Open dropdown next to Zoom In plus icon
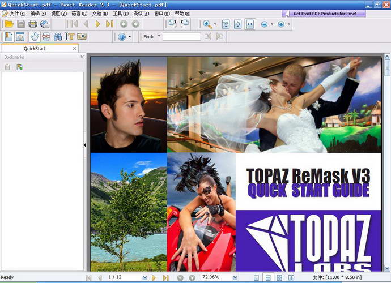 [289, 24]
